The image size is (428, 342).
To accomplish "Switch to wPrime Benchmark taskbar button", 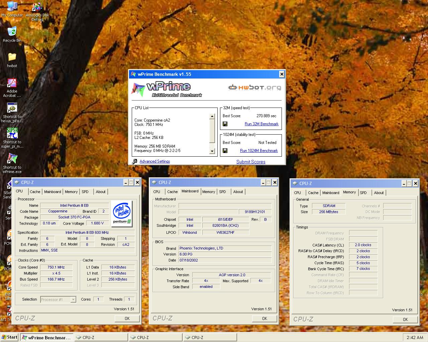I will tap(46, 337).
